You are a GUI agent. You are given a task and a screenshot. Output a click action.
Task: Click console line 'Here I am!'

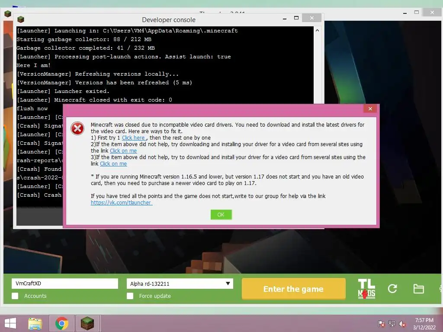pyautogui.click(x=34, y=65)
